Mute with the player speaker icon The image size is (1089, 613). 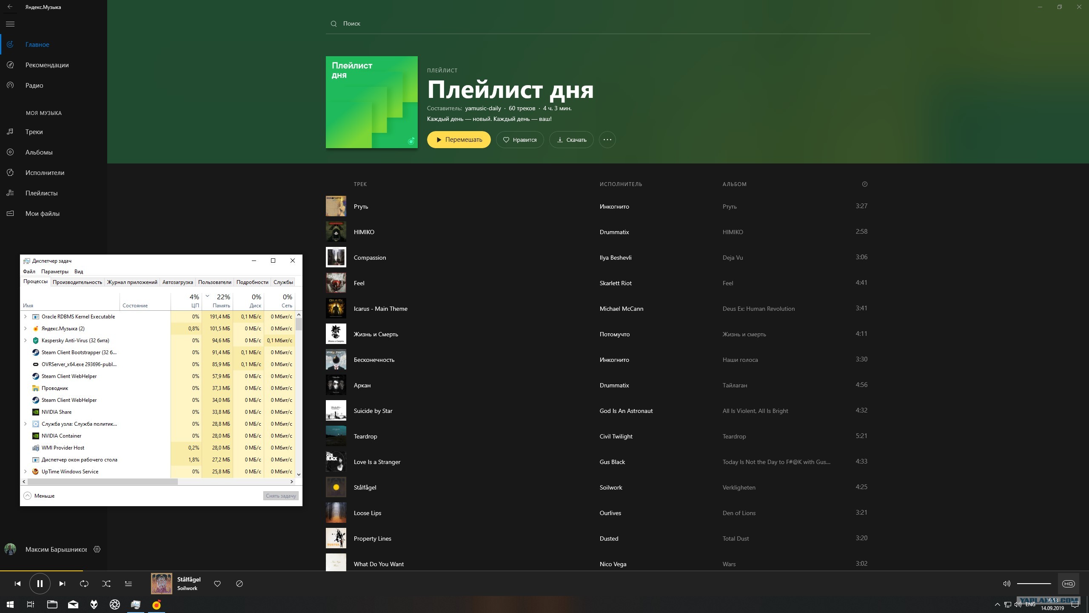pyautogui.click(x=1006, y=584)
